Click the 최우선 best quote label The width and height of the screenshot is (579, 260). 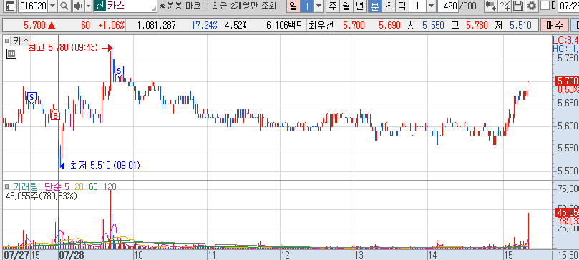click(321, 26)
